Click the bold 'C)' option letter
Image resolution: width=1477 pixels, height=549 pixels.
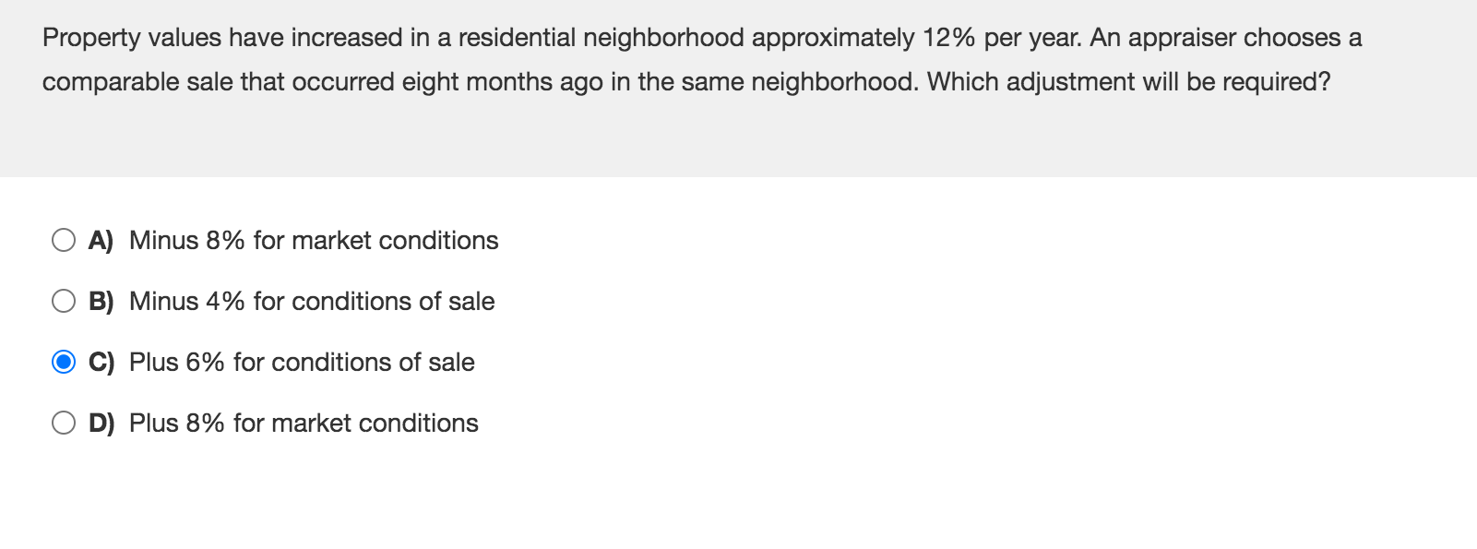pos(101,362)
